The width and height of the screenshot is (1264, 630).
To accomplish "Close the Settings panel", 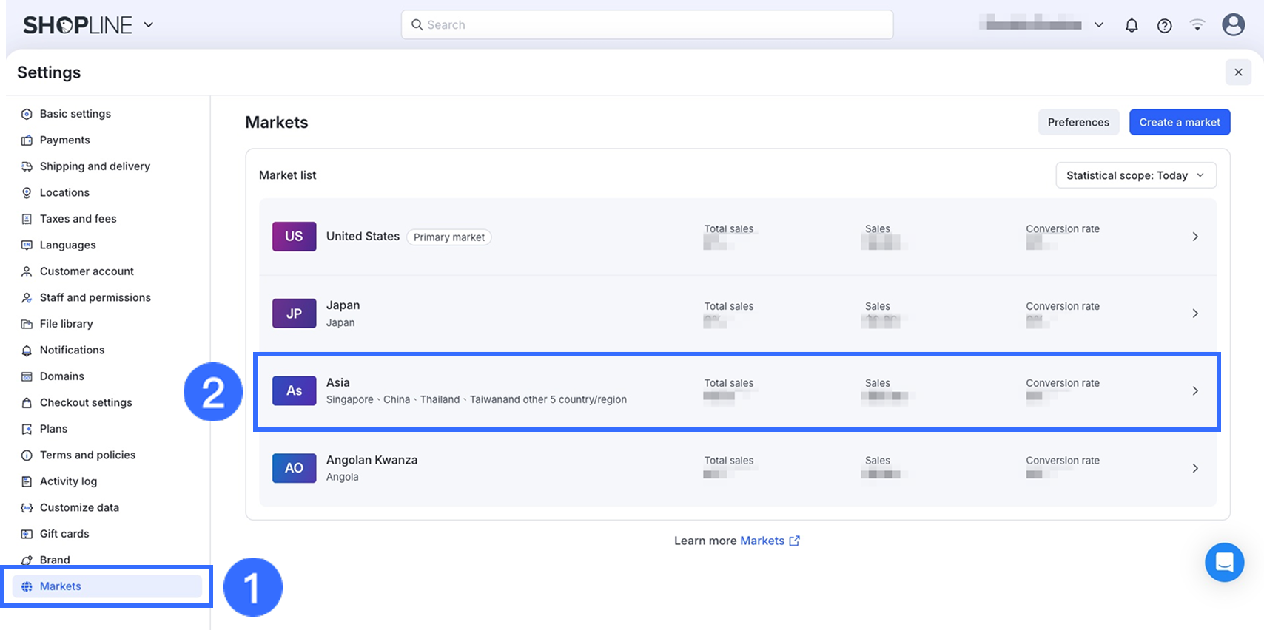I will point(1238,72).
